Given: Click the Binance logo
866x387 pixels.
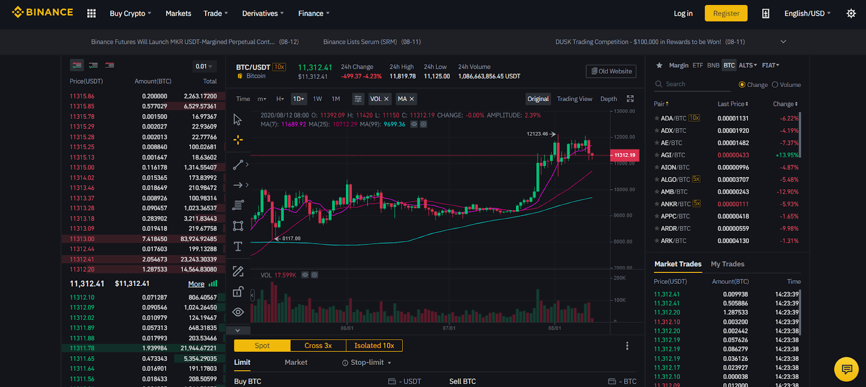Looking at the screenshot, I should click(42, 12).
